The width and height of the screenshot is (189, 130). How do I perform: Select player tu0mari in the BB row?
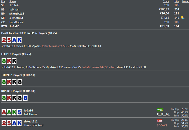(x=14, y=9)
